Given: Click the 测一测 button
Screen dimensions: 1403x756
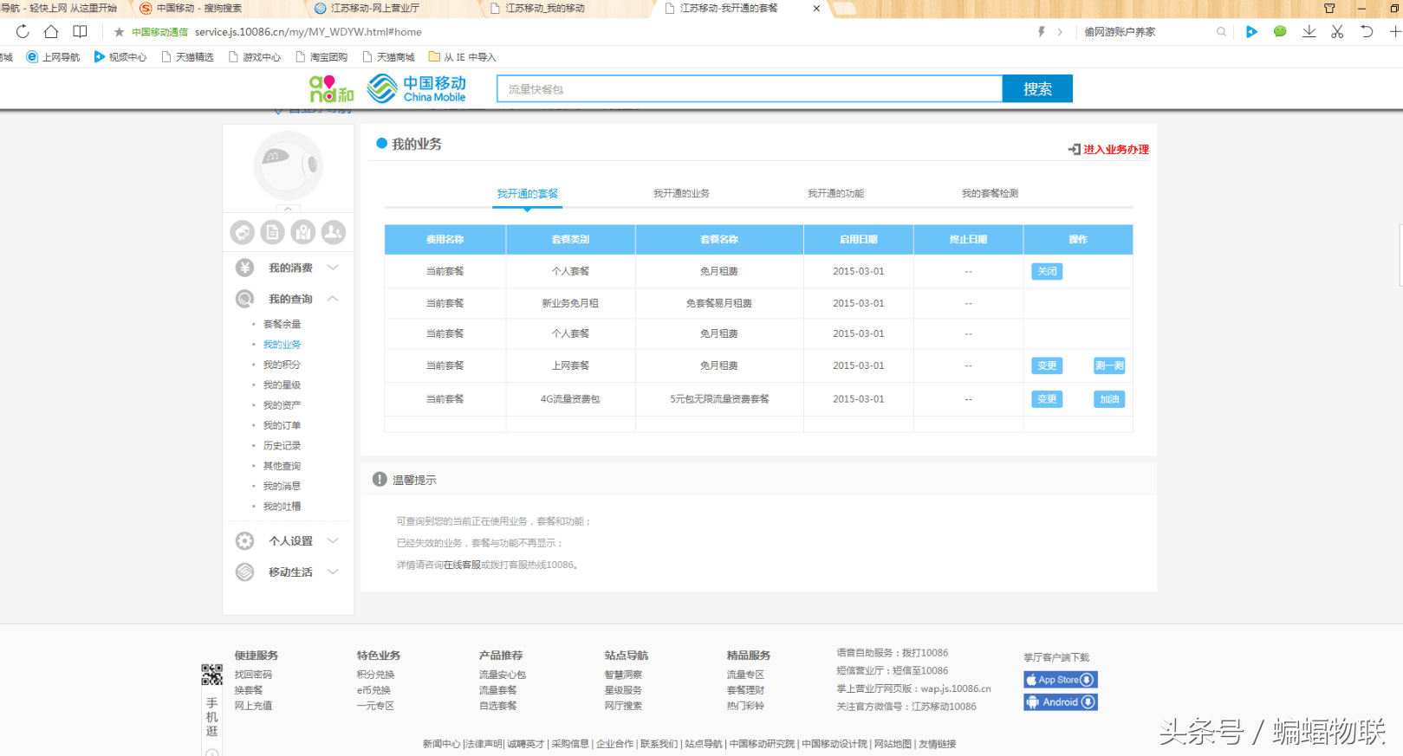Looking at the screenshot, I should [x=1109, y=365].
